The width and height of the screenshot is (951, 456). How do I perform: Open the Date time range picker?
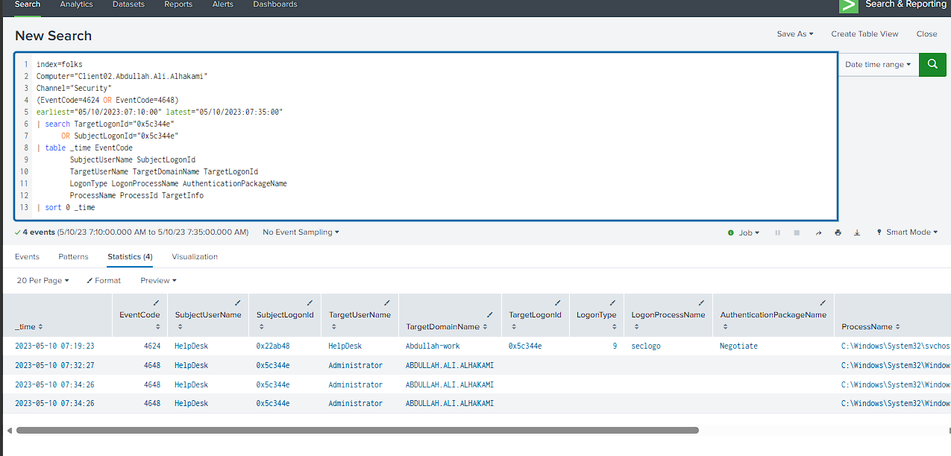(878, 65)
